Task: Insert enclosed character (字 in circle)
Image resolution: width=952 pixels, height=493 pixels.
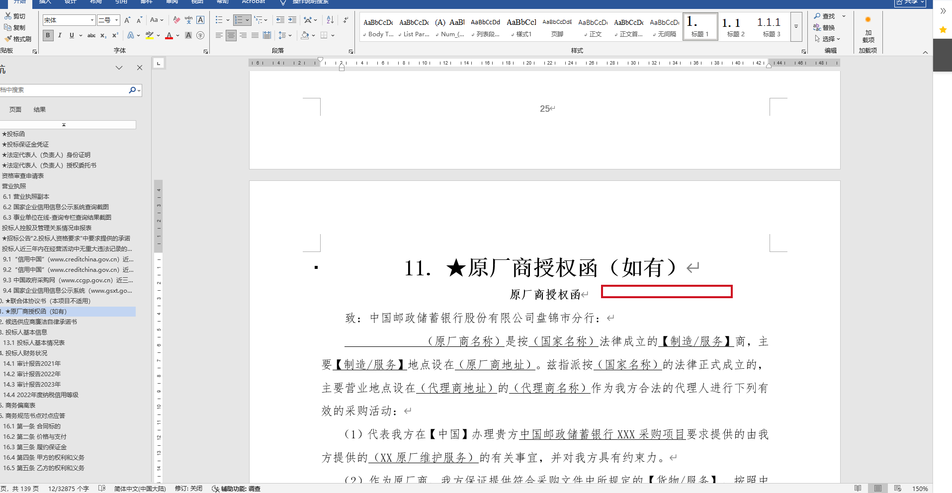Action: click(x=200, y=35)
